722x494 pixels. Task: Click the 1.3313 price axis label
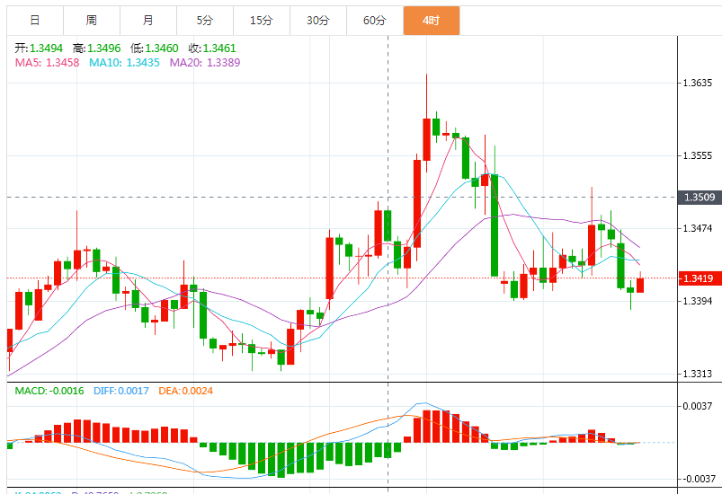697,374
